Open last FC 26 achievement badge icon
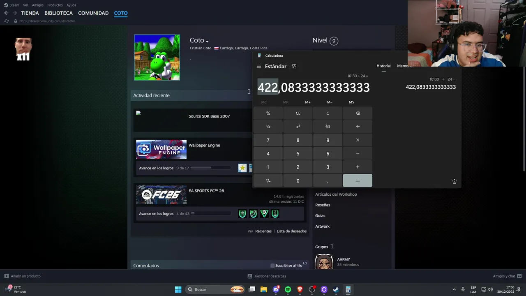Image resolution: width=526 pixels, height=296 pixels. (275, 213)
